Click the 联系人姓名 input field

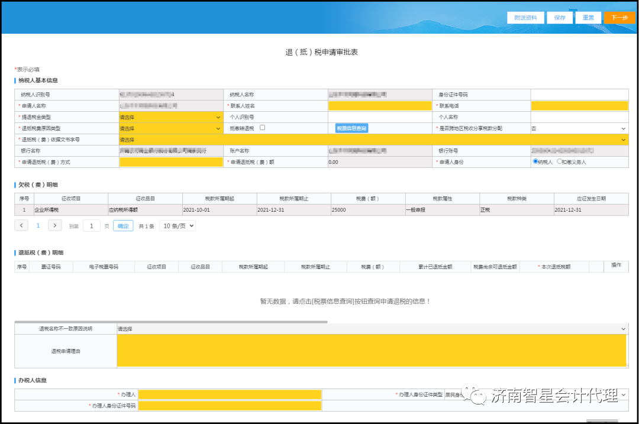[380, 106]
